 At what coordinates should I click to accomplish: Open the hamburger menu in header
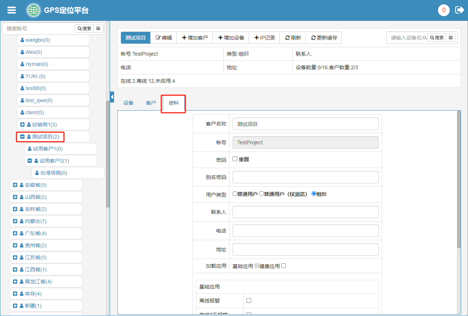[12, 10]
